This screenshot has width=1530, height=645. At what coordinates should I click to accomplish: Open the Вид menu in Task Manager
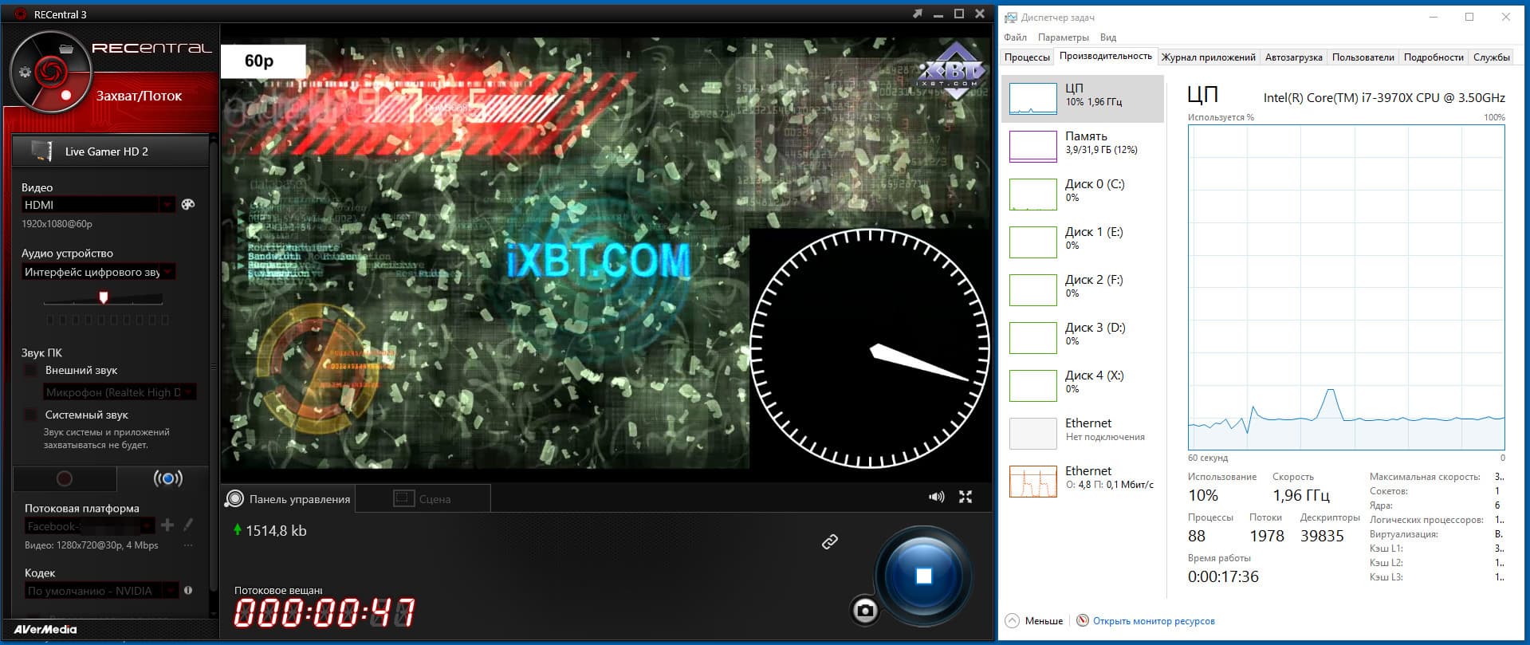[x=1108, y=37]
